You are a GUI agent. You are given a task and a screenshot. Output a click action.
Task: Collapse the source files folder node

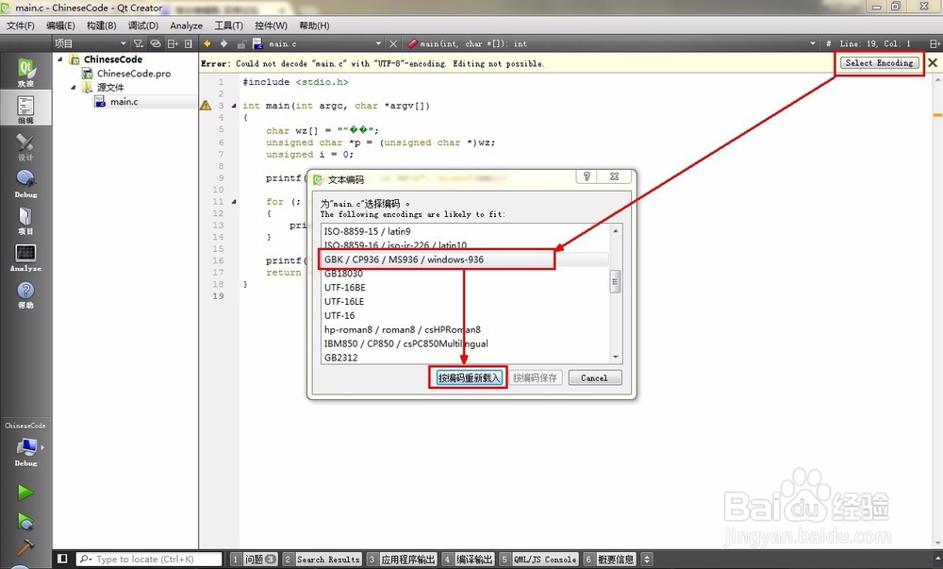tap(73, 87)
